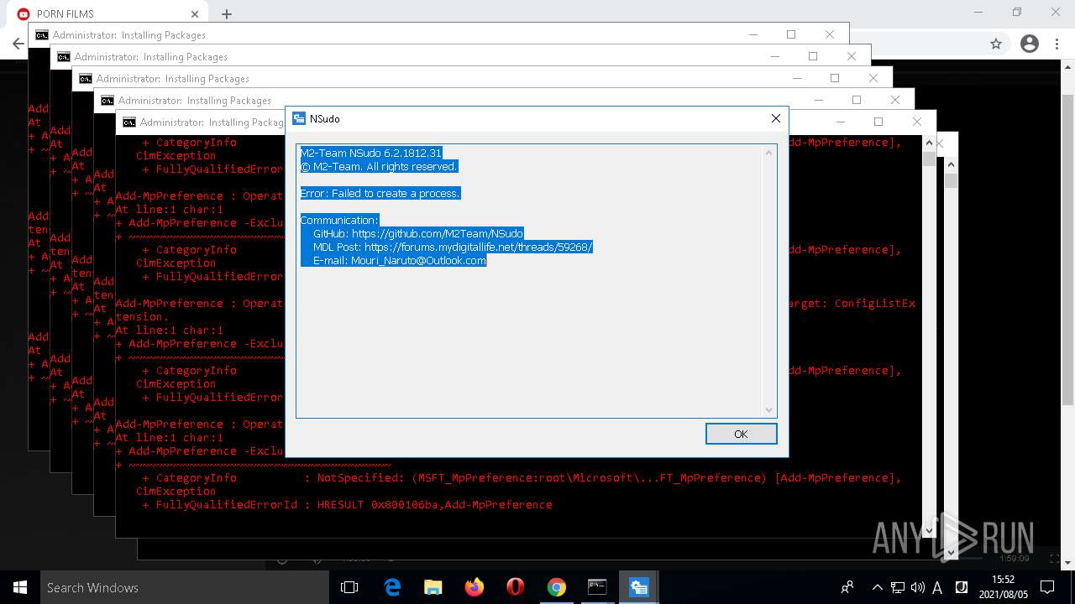Screen dimensions: 1075x604
Task: Click the M2-Team NSudo version line
Action: [370, 154]
